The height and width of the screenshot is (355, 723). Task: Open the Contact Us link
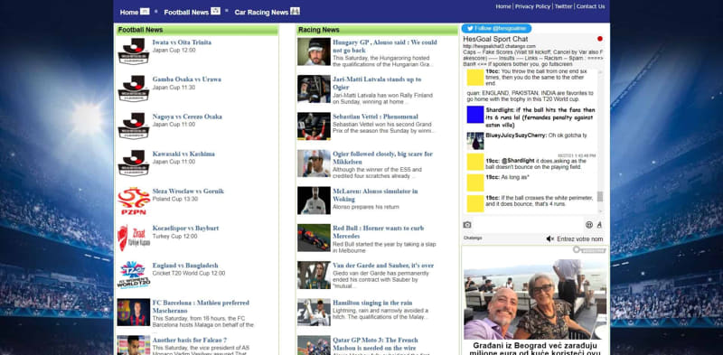(x=590, y=6)
